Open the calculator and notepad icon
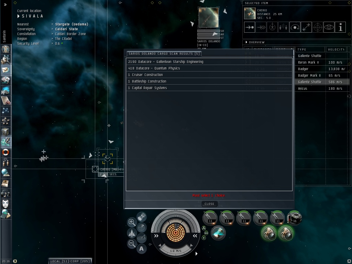352x264 pixels. (5, 214)
